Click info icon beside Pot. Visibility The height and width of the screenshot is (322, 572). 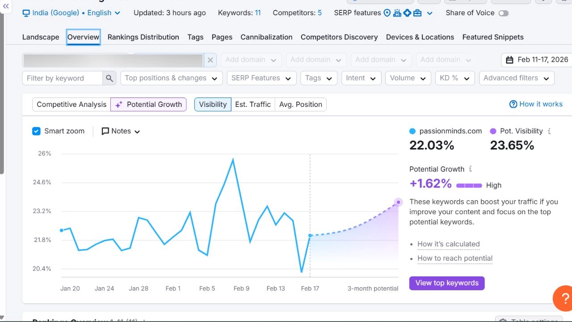549,131
